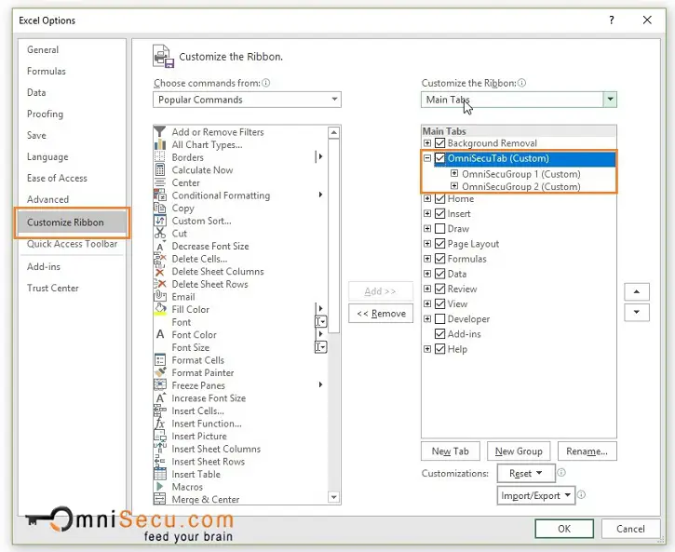Click the Decrease Font Size icon
The height and width of the screenshot is (552, 675).
[x=160, y=246]
